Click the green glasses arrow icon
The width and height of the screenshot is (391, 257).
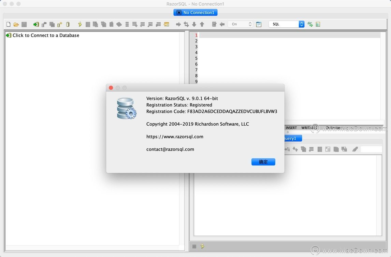310,24
